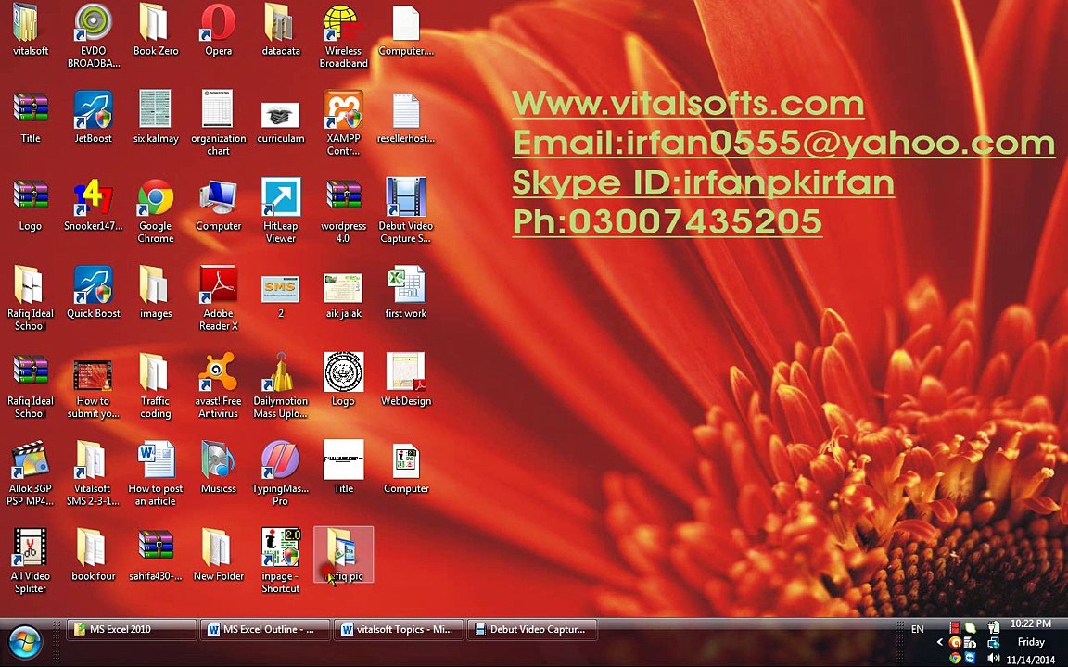Launch Dailymotion Mass Uploader shortcut
Viewport: 1068px width, 667px height.
click(281, 385)
